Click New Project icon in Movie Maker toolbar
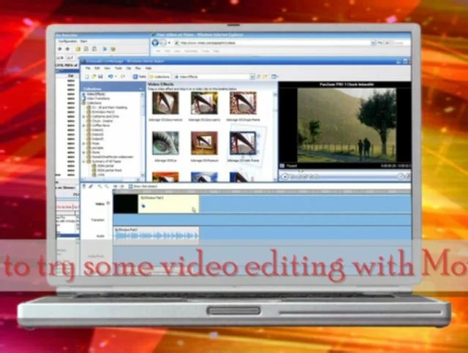 87,77
